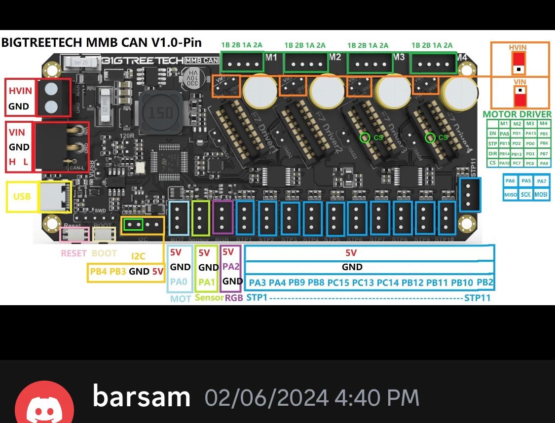The height and width of the screenshot is (423, 555).
Task: Click the yellow USB label box
Action: click(22, 197)
